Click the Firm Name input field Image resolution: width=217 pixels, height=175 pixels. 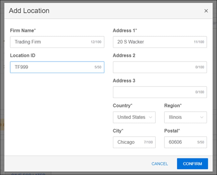[51, 42]
